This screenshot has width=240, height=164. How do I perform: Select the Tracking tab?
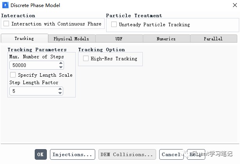coord(24,38)
